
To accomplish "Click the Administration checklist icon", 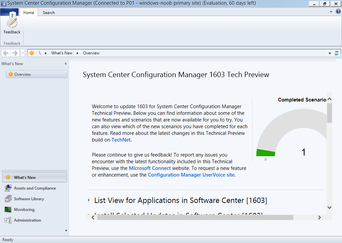I will pyautogui.click(x=8, y=220).
